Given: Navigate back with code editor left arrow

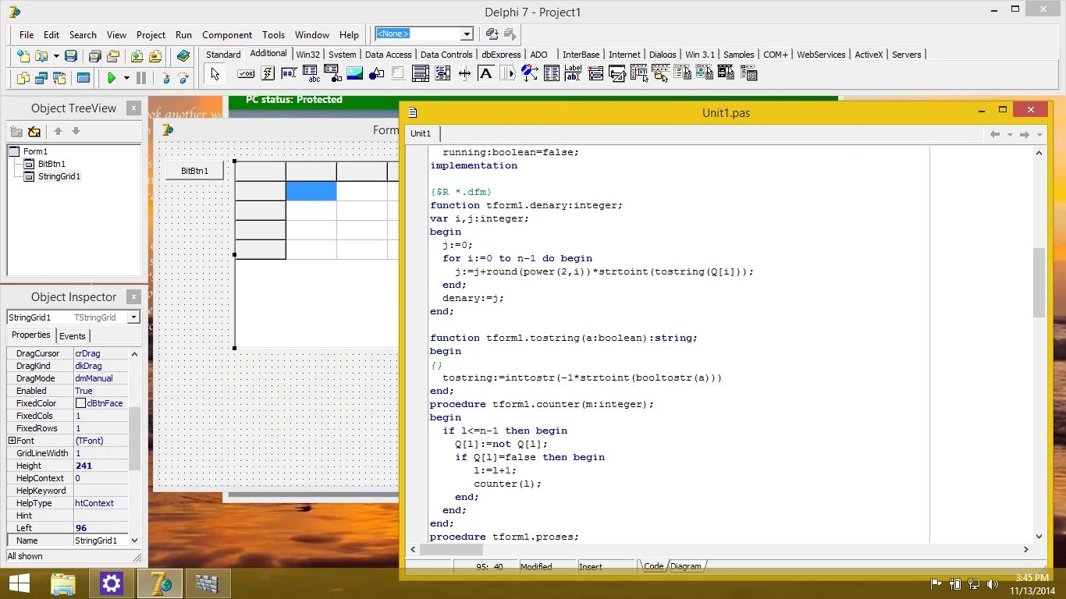Looking at the screenshot, I should pyautogui.click(x=995, y=135).
